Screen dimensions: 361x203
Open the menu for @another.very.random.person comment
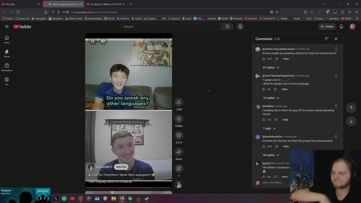(336, 49)
